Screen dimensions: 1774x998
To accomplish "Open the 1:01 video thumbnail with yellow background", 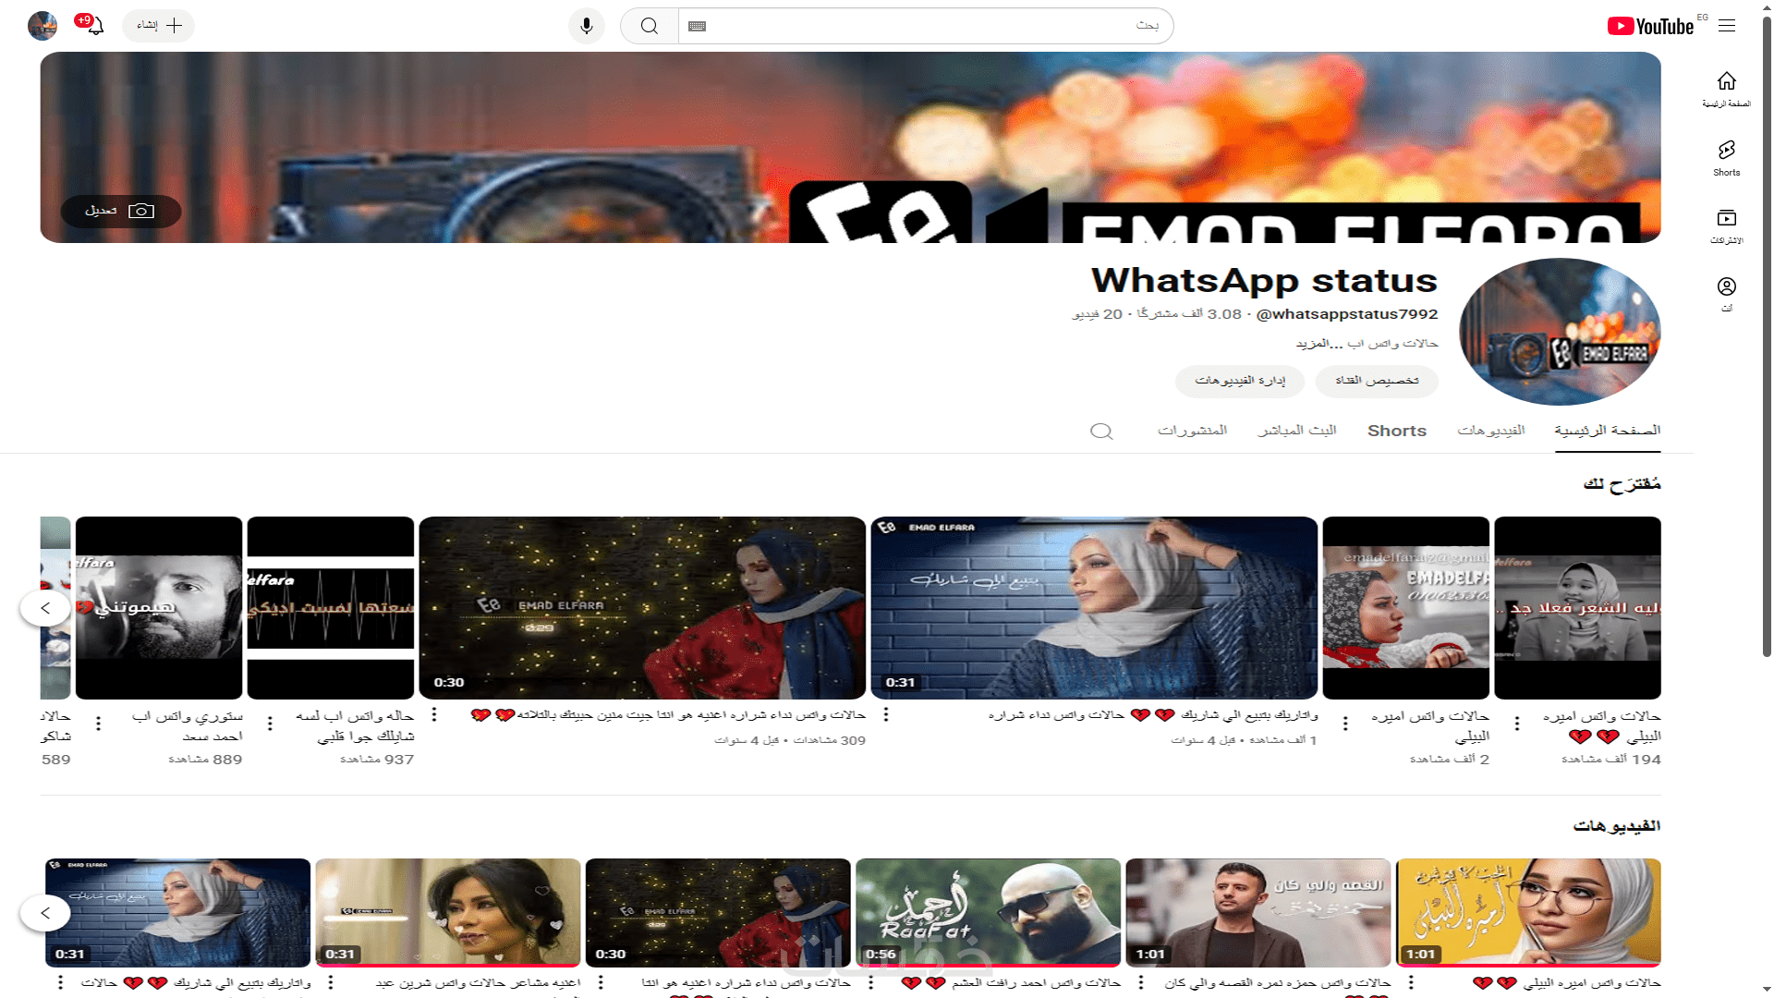I will click(x=1527, y=912).
